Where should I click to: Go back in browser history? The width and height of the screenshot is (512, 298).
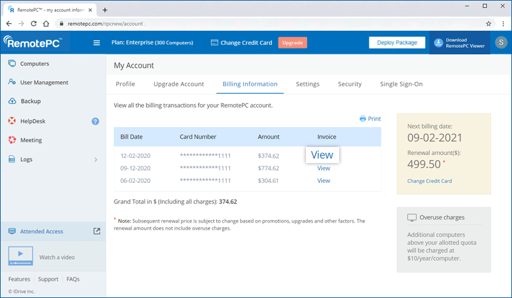pos(9,24)
